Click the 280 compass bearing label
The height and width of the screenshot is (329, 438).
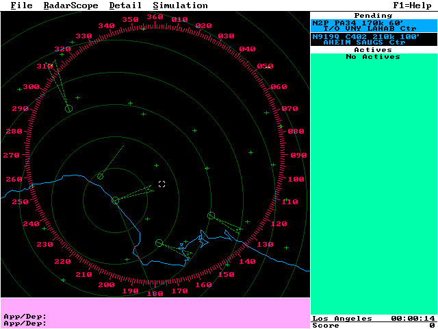pyautogui.click(x=14, y=131)
